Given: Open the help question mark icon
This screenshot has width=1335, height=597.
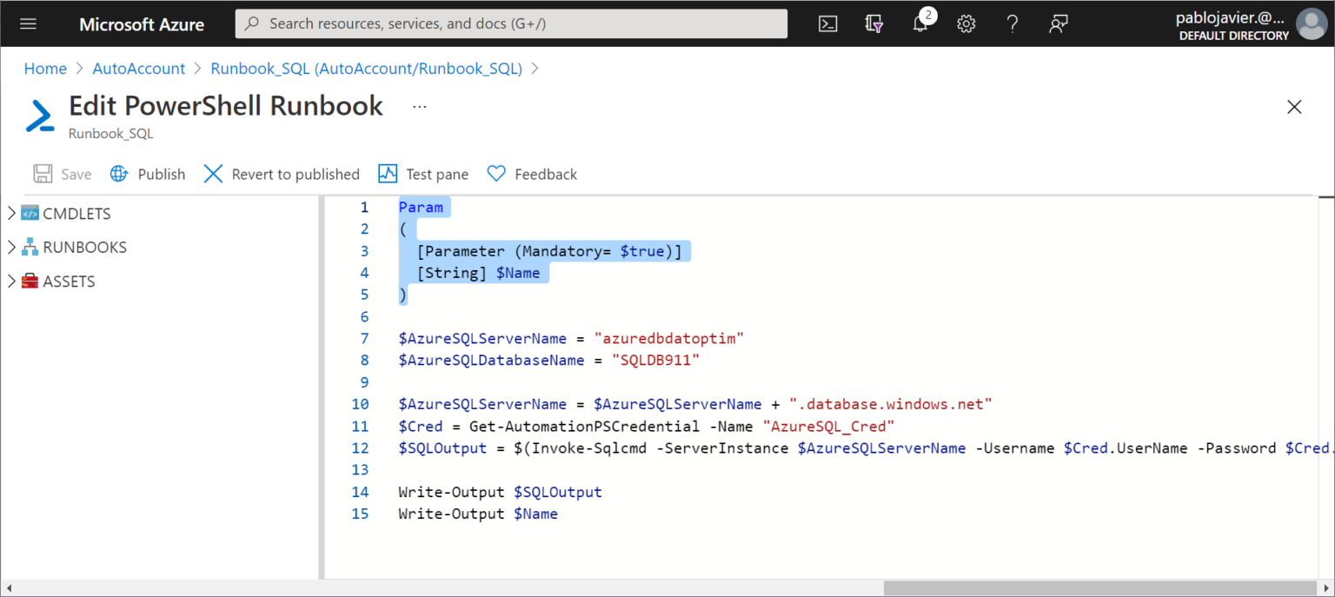Looking at the screenshot, I should (1013, 23).
